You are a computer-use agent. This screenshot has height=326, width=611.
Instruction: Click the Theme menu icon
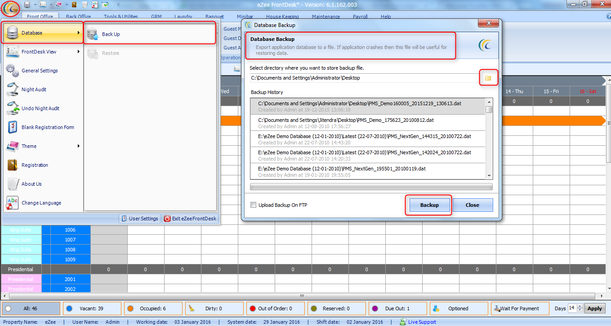(13, 146)
